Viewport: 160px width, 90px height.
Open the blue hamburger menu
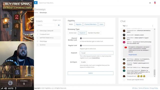35,3
